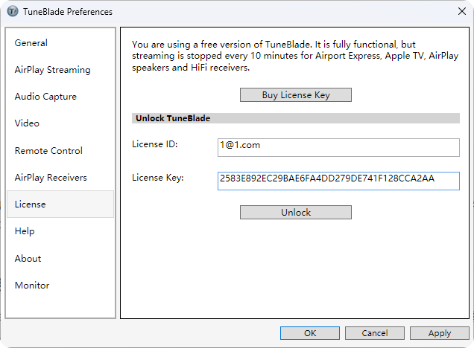The height and width of the screenshot is (348, 474).
Task: Select the Audio Capture section
Action: (45, 97)
